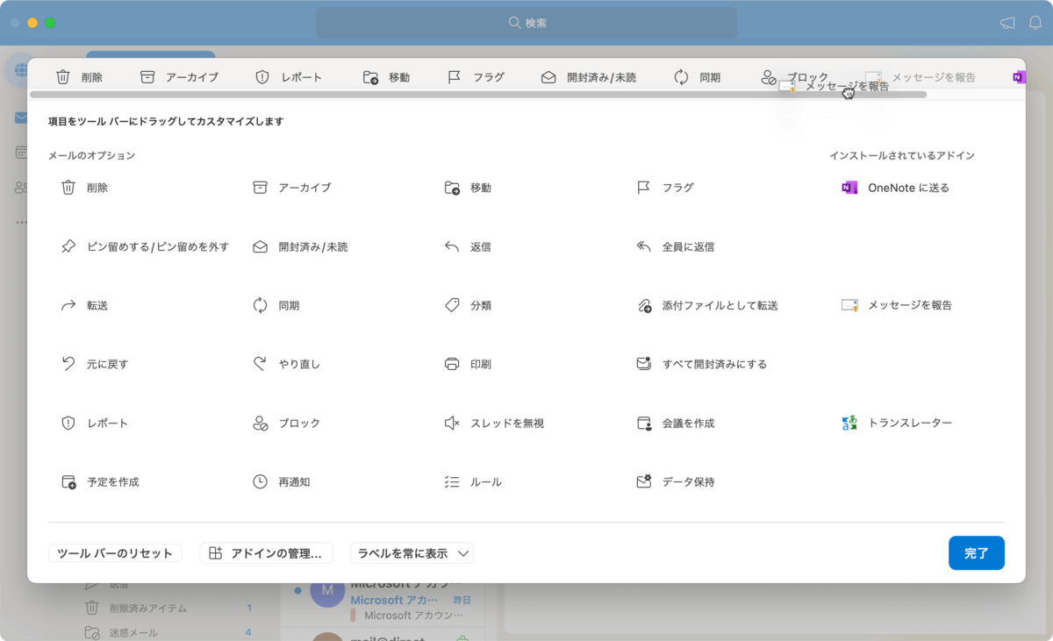
Task: Pick the 予定を作成 icon
Action: point(68,481)
